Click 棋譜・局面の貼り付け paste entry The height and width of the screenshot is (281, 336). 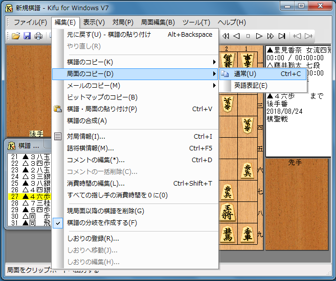point(102,109)
